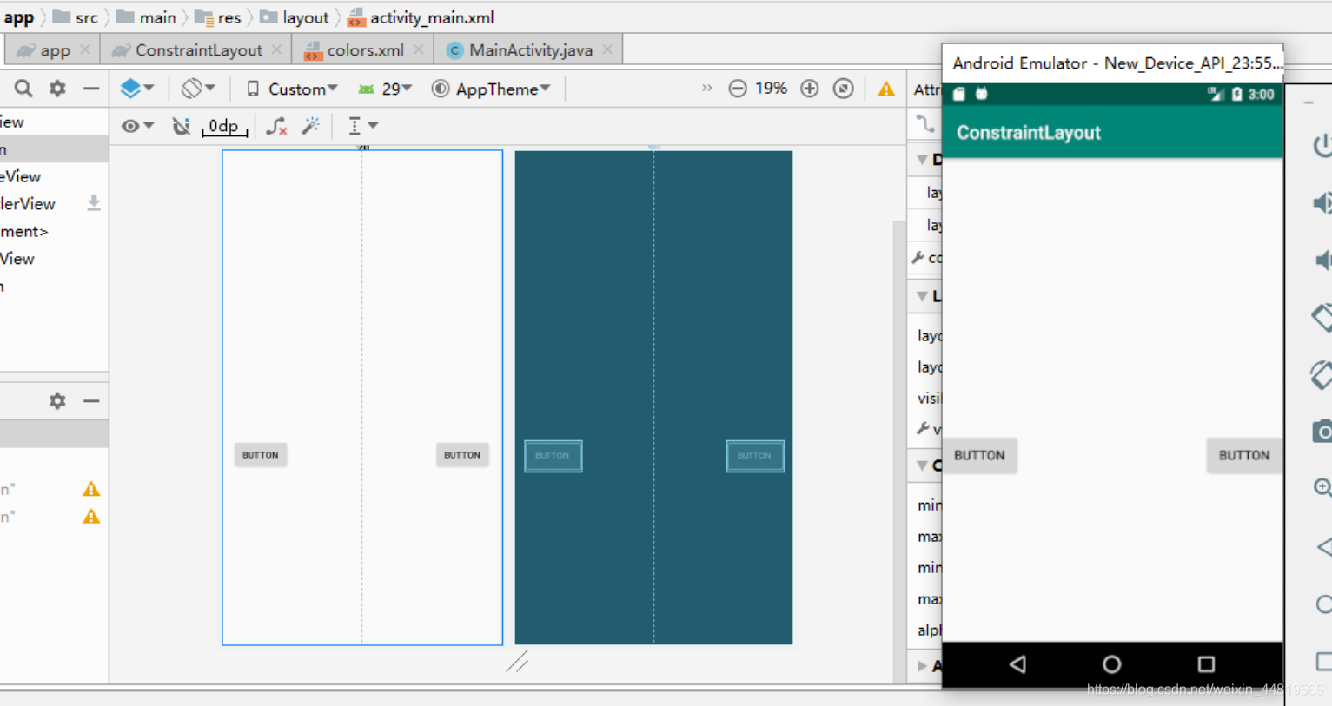Select left BUTTON in blueprint view
Screen dimensions: 1332x706
point(553,456)
